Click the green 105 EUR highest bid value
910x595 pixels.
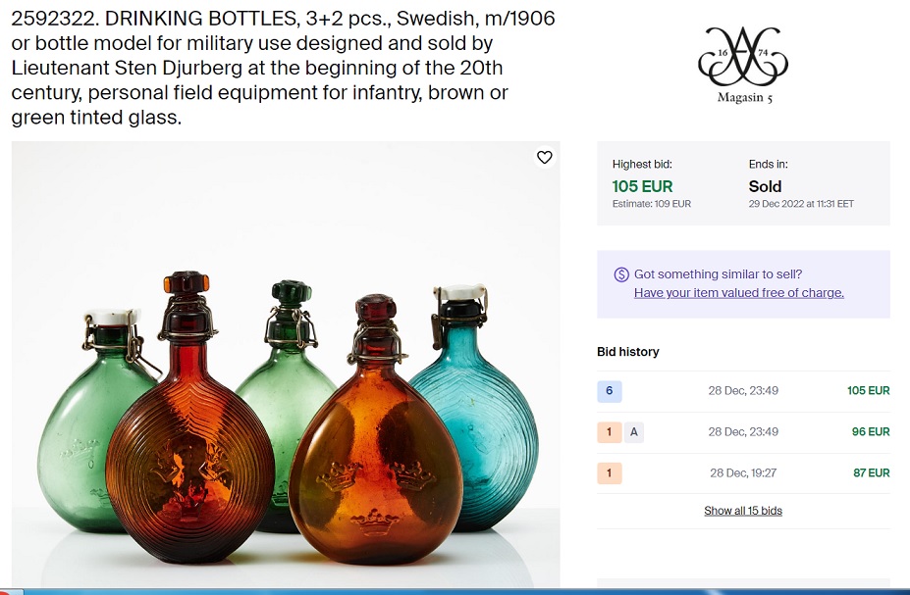pos(642,186)
